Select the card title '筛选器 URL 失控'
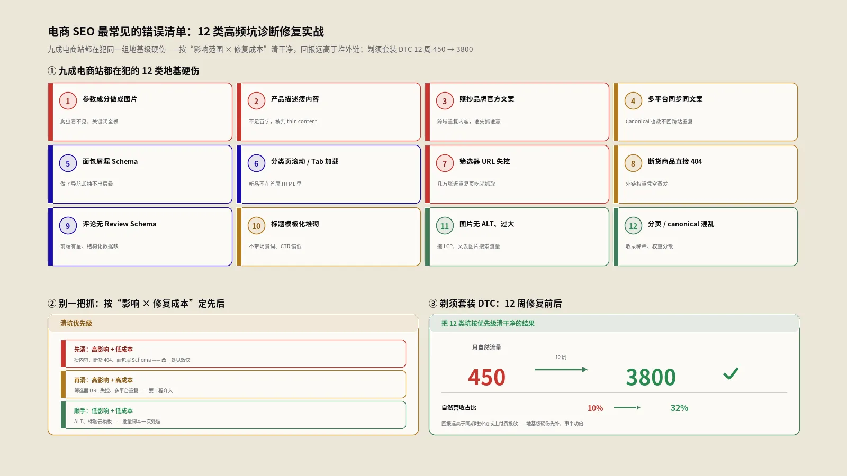Viewport: 847px width, 476px height. (x=484, y=161)
